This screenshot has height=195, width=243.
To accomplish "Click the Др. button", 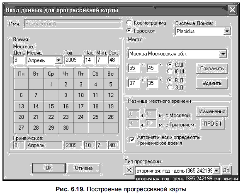I will pyautogui.click(x=226, y=170).
